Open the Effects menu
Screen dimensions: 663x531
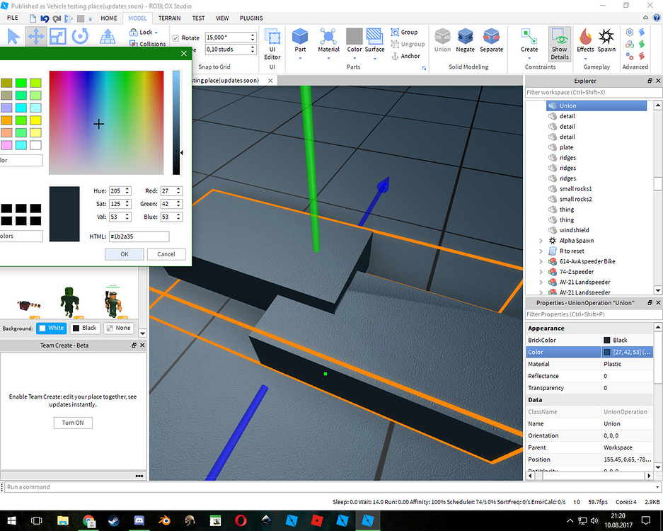pyautogui.click(x=585, y=42)
